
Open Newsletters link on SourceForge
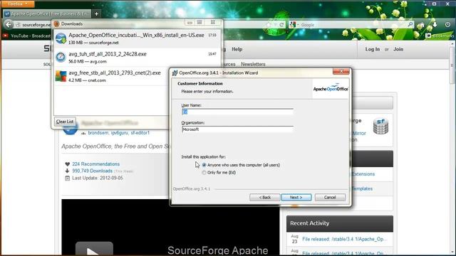[253, 64]
